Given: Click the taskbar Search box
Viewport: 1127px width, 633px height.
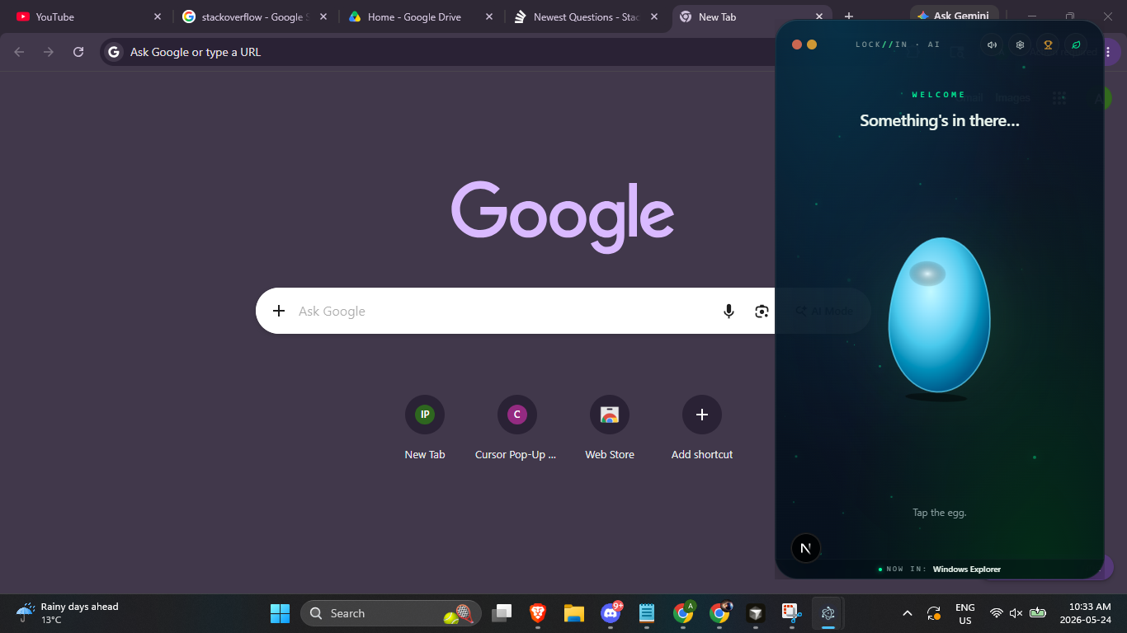Looking at the screenshot, I should coord(391,613).
